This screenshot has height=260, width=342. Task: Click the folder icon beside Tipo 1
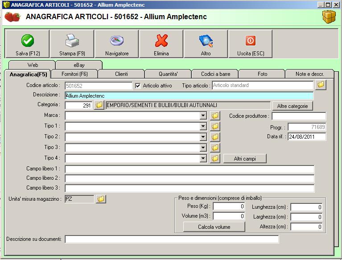(215, 126)
